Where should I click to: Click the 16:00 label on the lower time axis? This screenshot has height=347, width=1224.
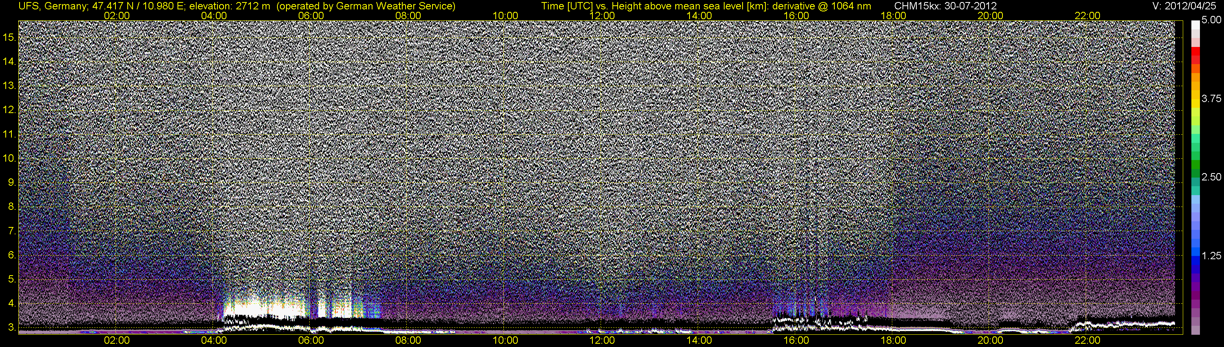pos(796,340)
